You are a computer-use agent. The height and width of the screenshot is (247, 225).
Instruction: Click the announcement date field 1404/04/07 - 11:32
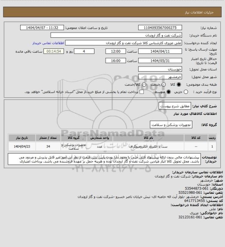(42, 27)
